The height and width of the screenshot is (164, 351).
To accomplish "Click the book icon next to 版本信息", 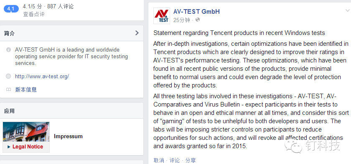I will 8,89.
